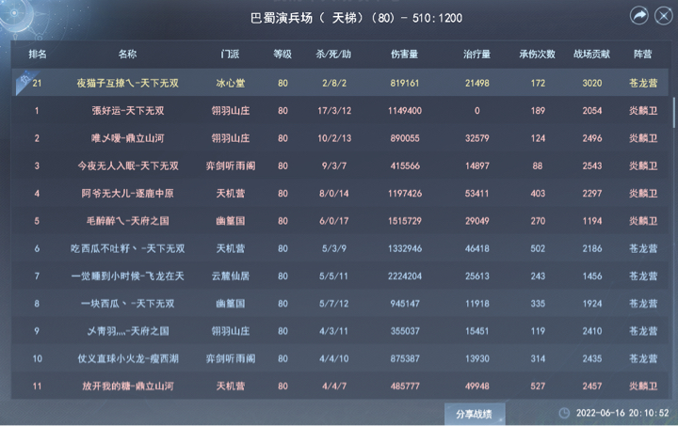Select highlighted row of 夜猫子互撩乀-天下无双

(x=340, y=83)
